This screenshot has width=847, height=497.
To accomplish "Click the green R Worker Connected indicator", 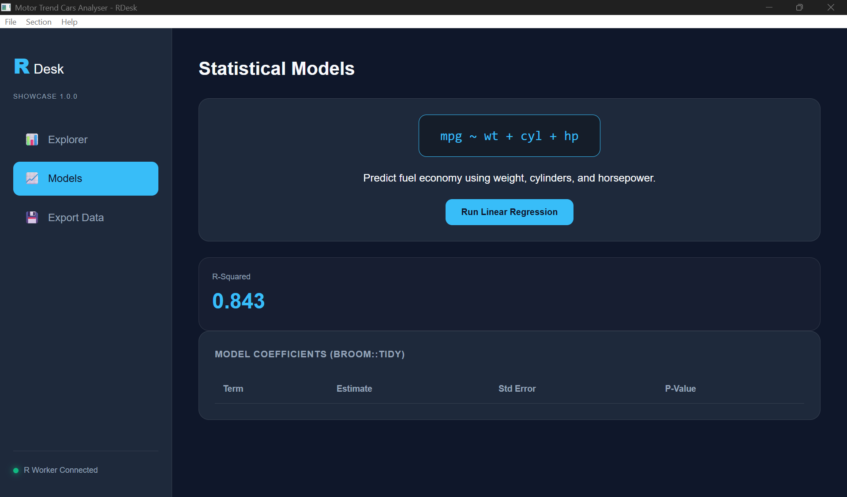I will pos(15,470).
